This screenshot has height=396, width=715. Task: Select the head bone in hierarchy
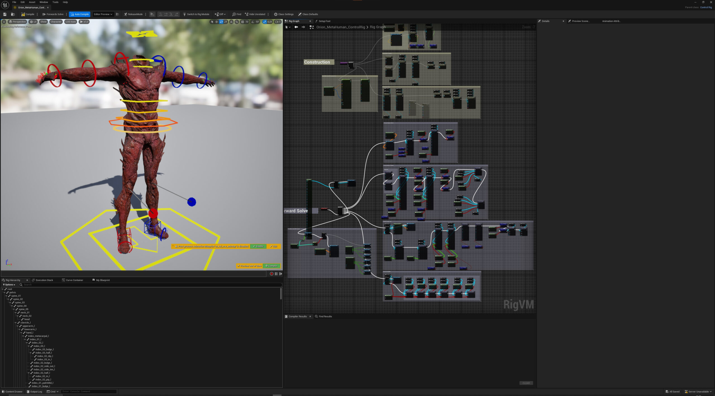click(27, 319)
